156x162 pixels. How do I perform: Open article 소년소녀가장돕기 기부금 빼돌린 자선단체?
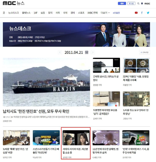pyautogui.click(x=46, y=151)
